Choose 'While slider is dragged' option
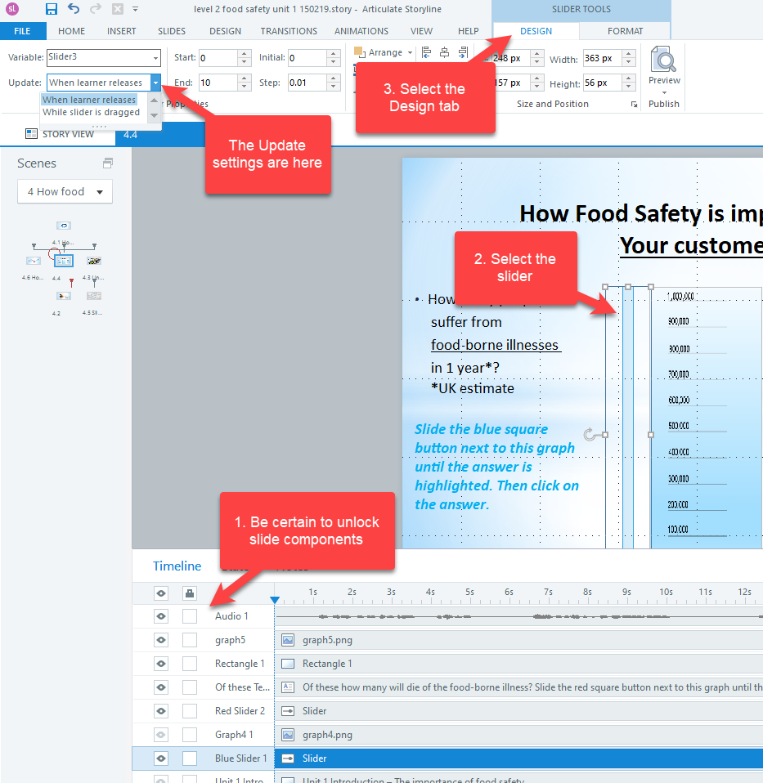Viewport: 763px width, 783px height. [91, 112]
